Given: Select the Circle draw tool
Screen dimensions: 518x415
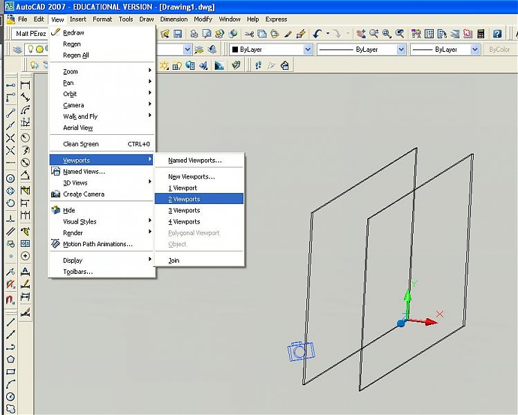Looking at the screenshot, I should pos(10,396).
